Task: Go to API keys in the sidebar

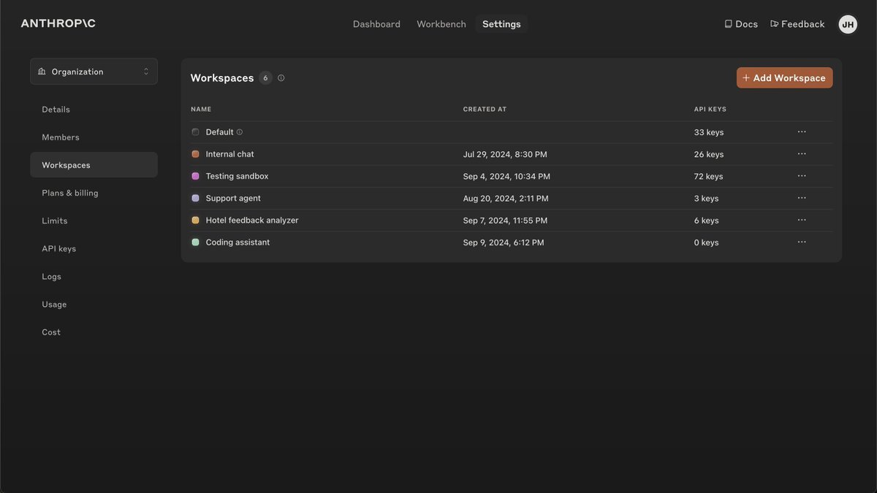Action: point(59,248)
